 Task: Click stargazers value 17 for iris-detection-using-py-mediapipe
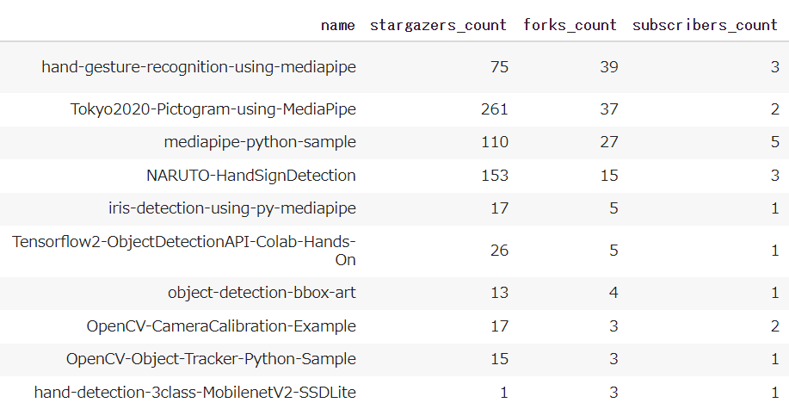(x=499, y=208)
